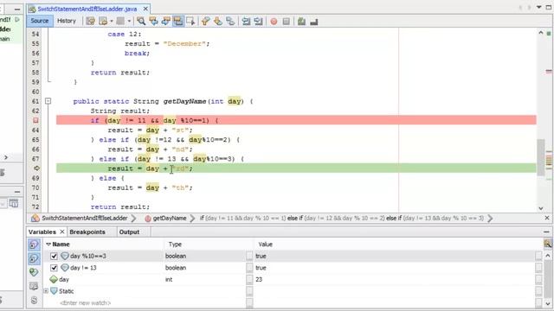
Task: Click the editor scrollbar down arrow
Action: [x=540, y=208]
